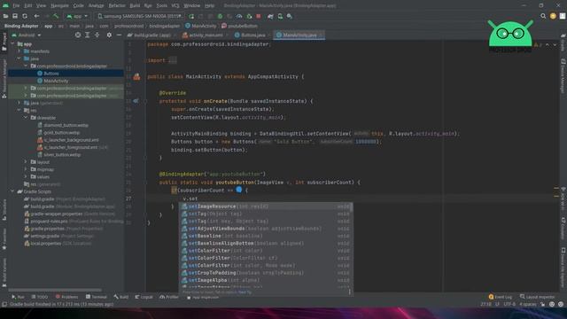Open the Run tool window button
This screenshot has width=567, height=319.
coord(18,297)
